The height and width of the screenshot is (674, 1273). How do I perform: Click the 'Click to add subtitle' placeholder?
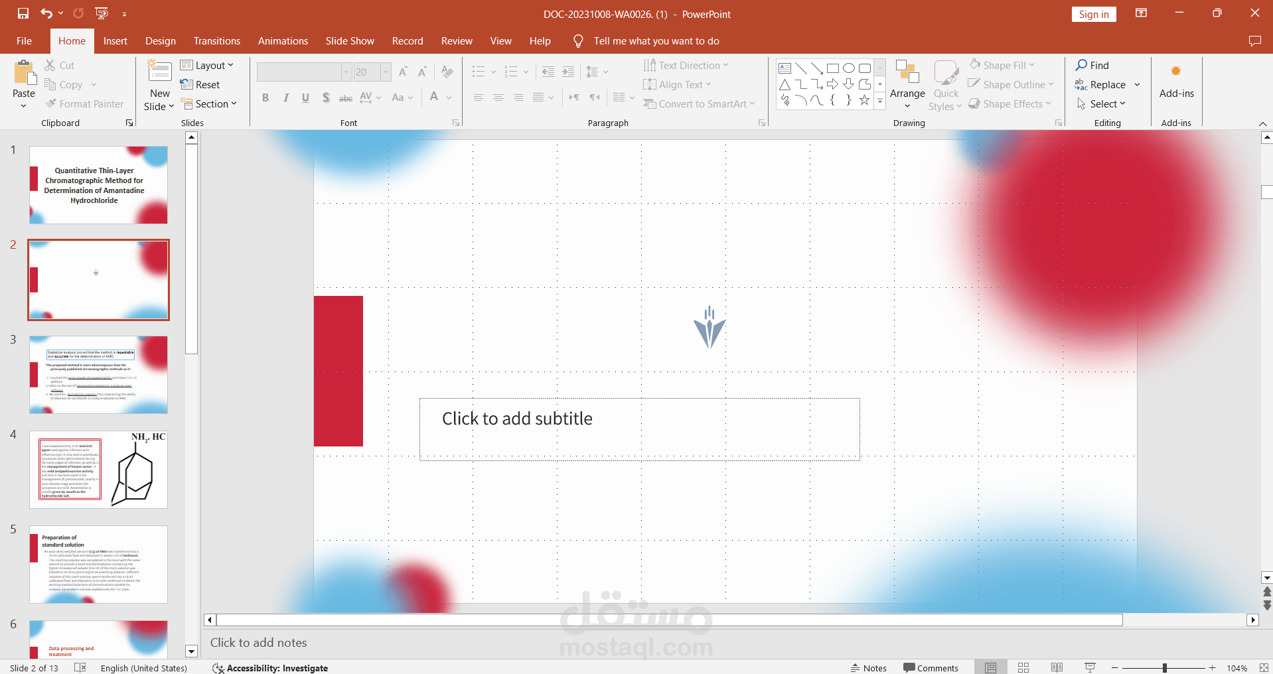640,429
